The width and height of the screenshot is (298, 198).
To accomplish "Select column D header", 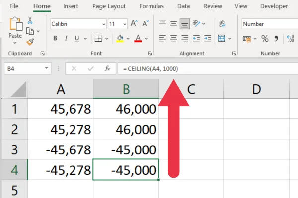I will pyautogui.click(x=257, y=89).
